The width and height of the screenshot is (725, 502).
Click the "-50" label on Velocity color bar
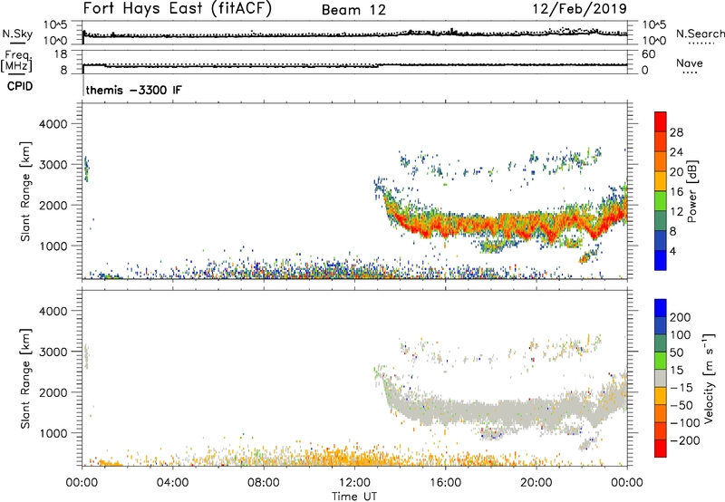pyautogui.click(x=682, y=405)
